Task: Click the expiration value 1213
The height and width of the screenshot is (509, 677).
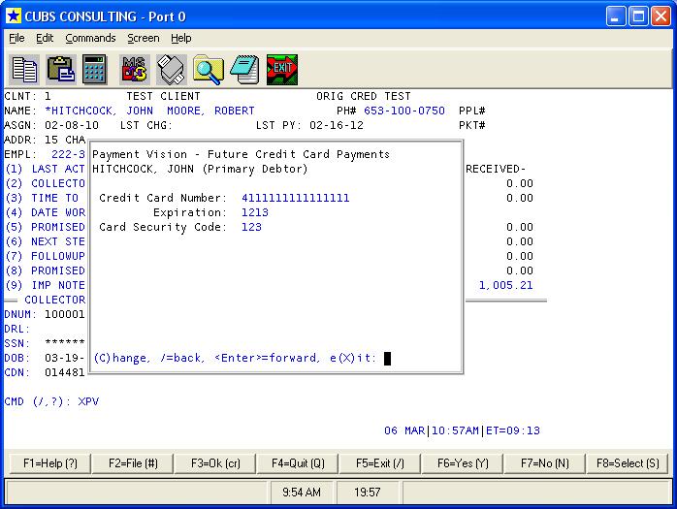Action: [255, 213]
